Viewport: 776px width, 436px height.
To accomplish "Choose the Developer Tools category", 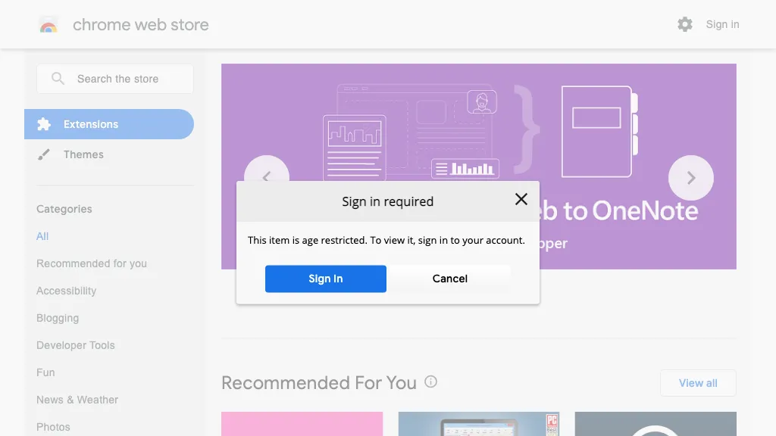I will pyautogui.click(x=76, y=345).
